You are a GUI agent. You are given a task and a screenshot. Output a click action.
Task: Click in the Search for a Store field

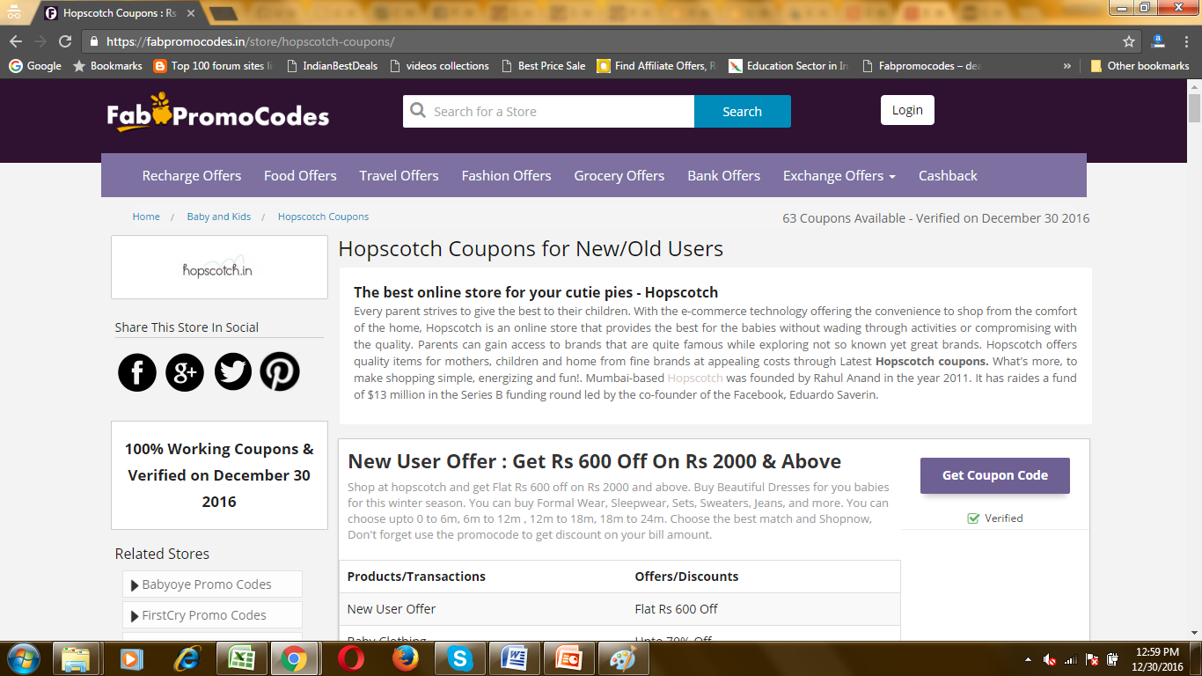click(x=549, y=112)
